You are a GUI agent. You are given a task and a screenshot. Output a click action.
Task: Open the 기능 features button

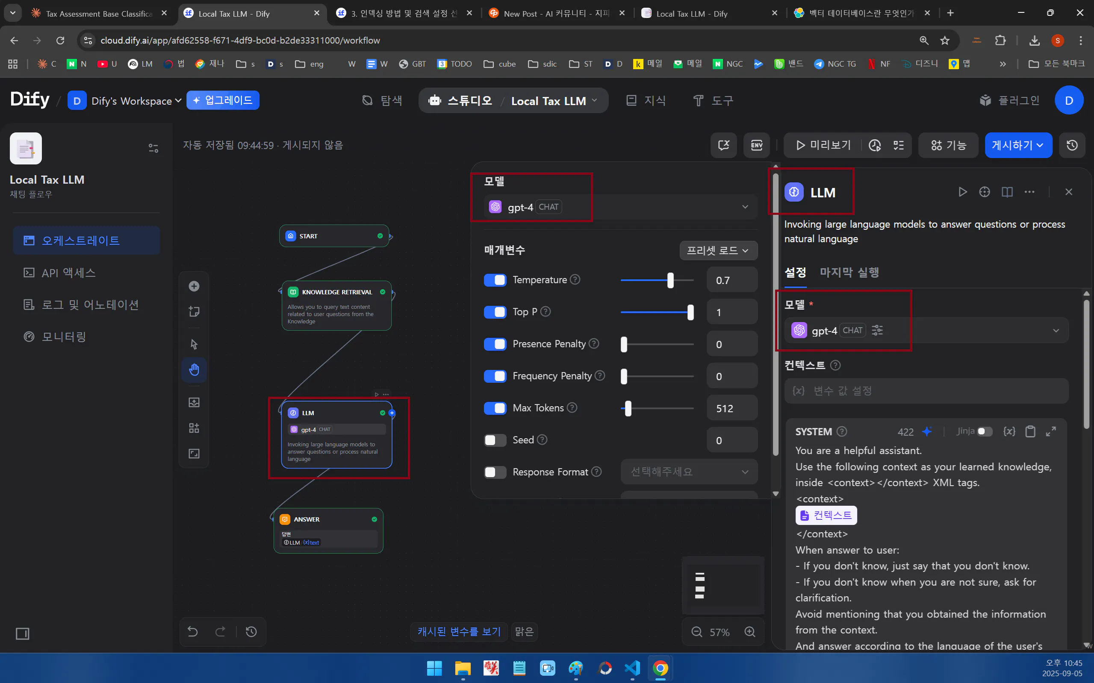coord(949,145)
